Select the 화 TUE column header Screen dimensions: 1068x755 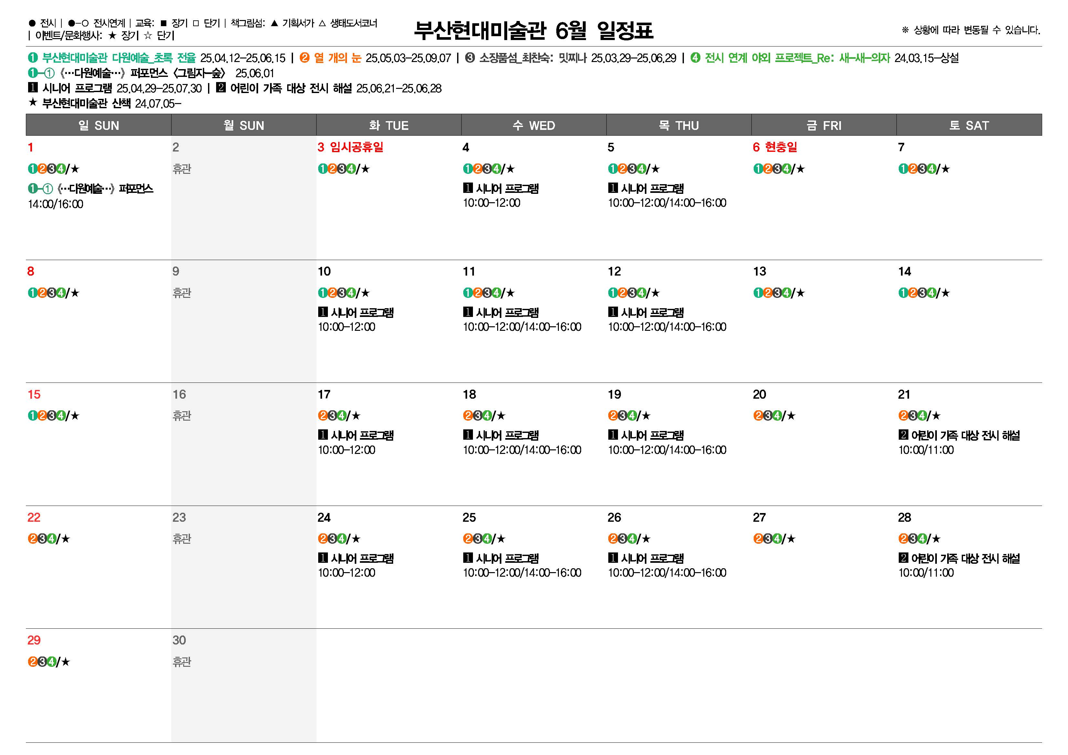pyautogui.click(x=389, y=125)
